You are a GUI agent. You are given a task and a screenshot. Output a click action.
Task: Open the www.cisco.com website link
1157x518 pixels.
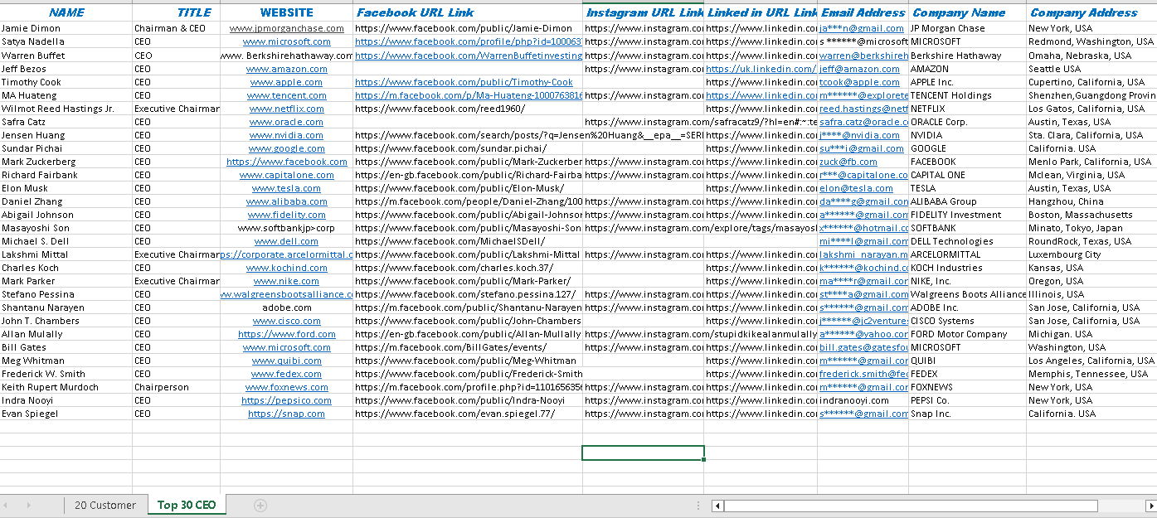tap(287, 321)
